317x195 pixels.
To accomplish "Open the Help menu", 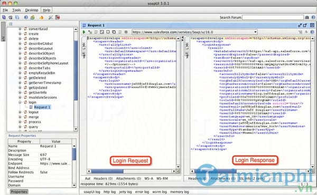I will point(46,10).
